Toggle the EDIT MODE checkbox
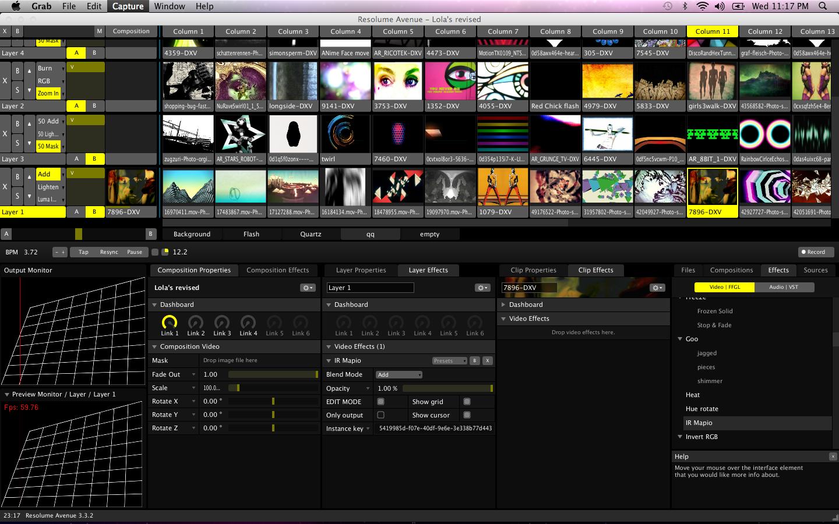 tap(380, 402)
